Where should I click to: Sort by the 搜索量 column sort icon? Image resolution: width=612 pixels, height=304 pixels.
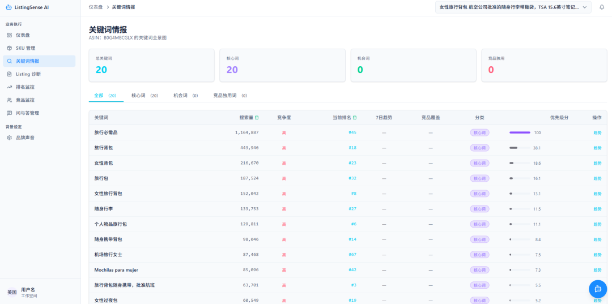pyautogui.click(x=257, y=118)
